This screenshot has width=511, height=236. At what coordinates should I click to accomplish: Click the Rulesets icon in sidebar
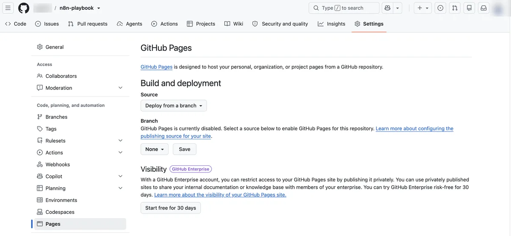(x=40, y=141)
